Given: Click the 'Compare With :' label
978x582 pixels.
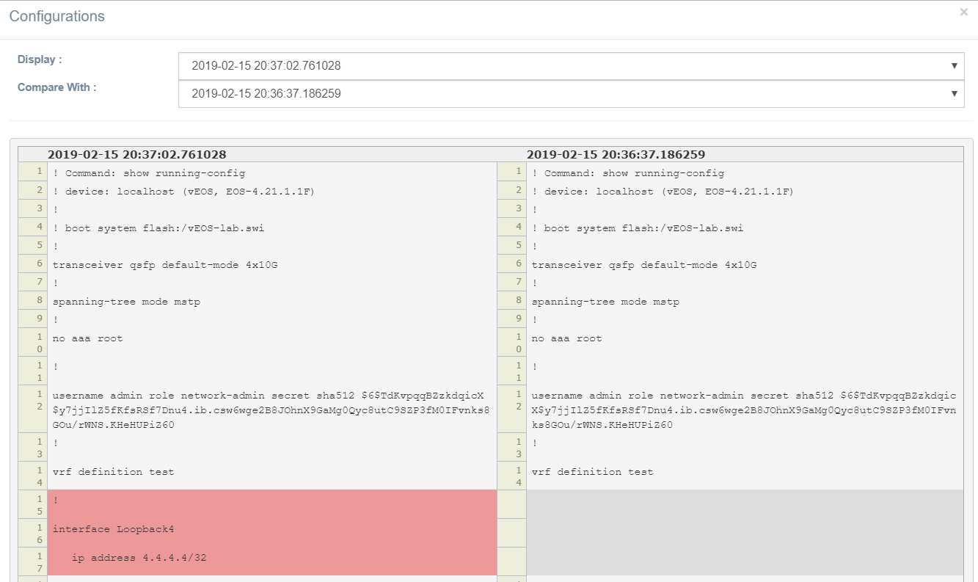Looking at the screenshot, I should 57,87.
